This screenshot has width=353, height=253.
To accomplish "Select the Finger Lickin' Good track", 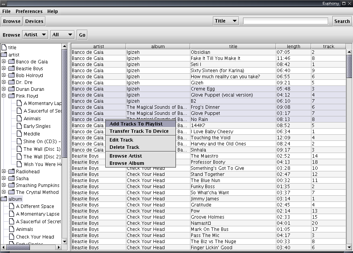I will [x=209, y=248].
